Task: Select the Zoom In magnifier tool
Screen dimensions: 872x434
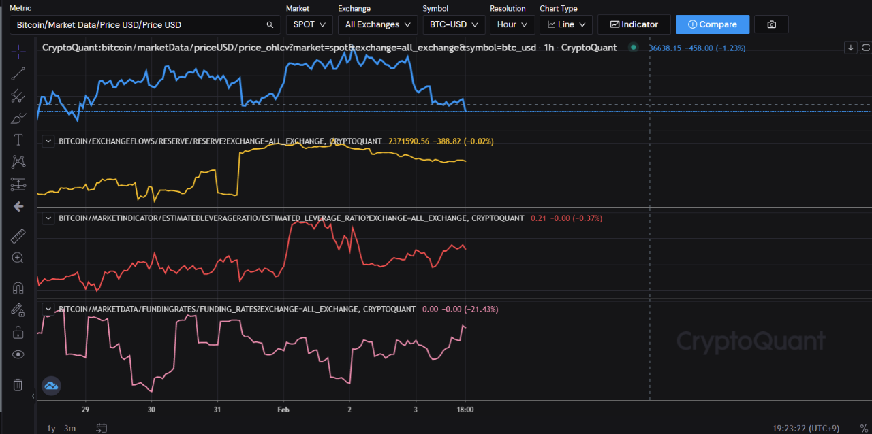Action: (18, 258)
